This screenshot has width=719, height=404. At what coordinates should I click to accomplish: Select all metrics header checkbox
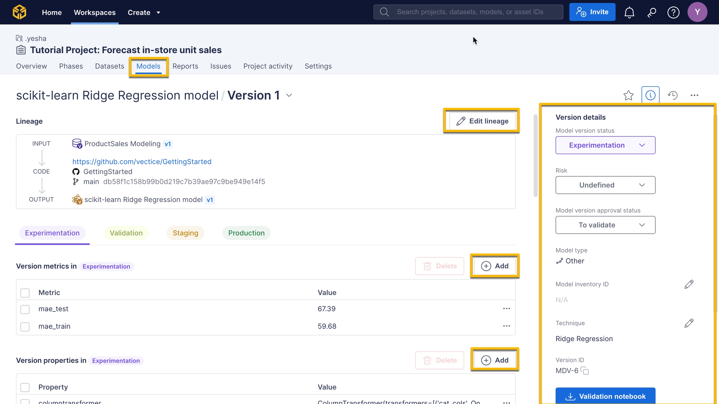tap(25, 293)
